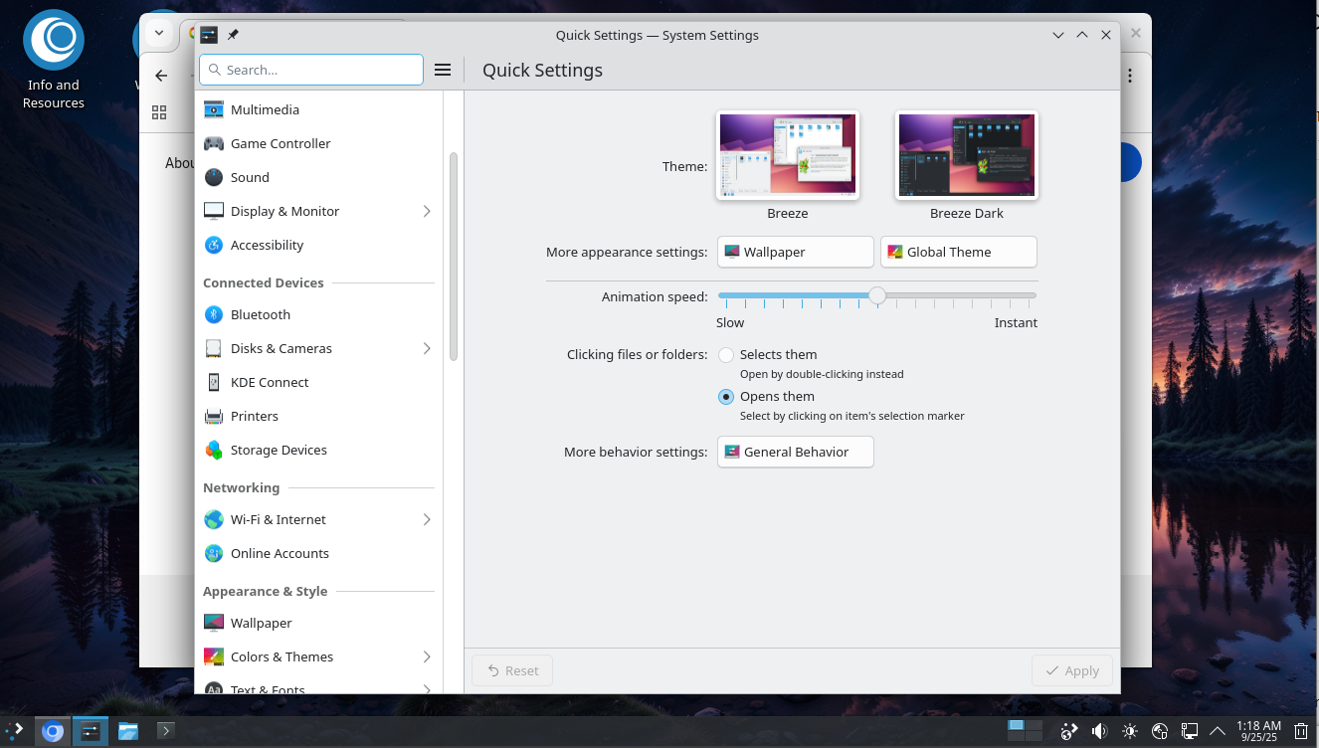This screenshot has height=748, width=1319.
Task: Open the hamburger menu
Action: tap(443, 70)
